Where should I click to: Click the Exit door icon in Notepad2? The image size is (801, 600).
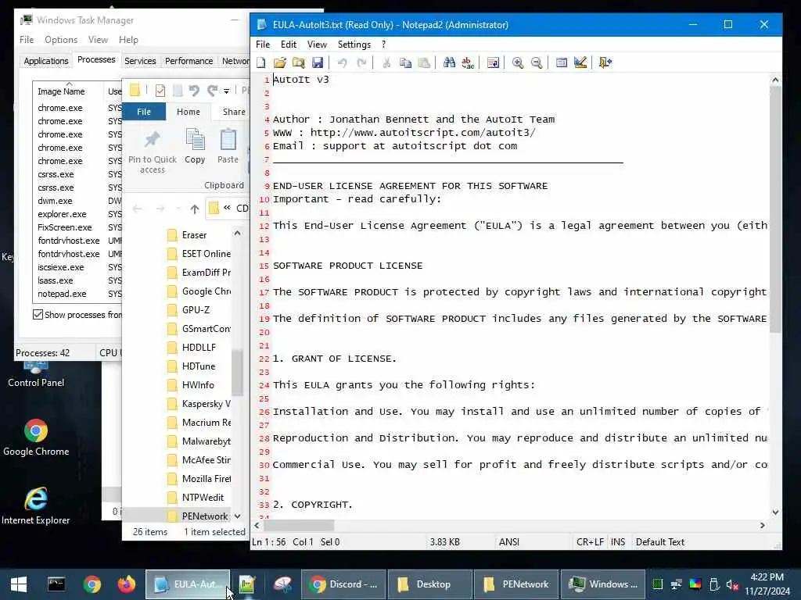tap(605, 62)
